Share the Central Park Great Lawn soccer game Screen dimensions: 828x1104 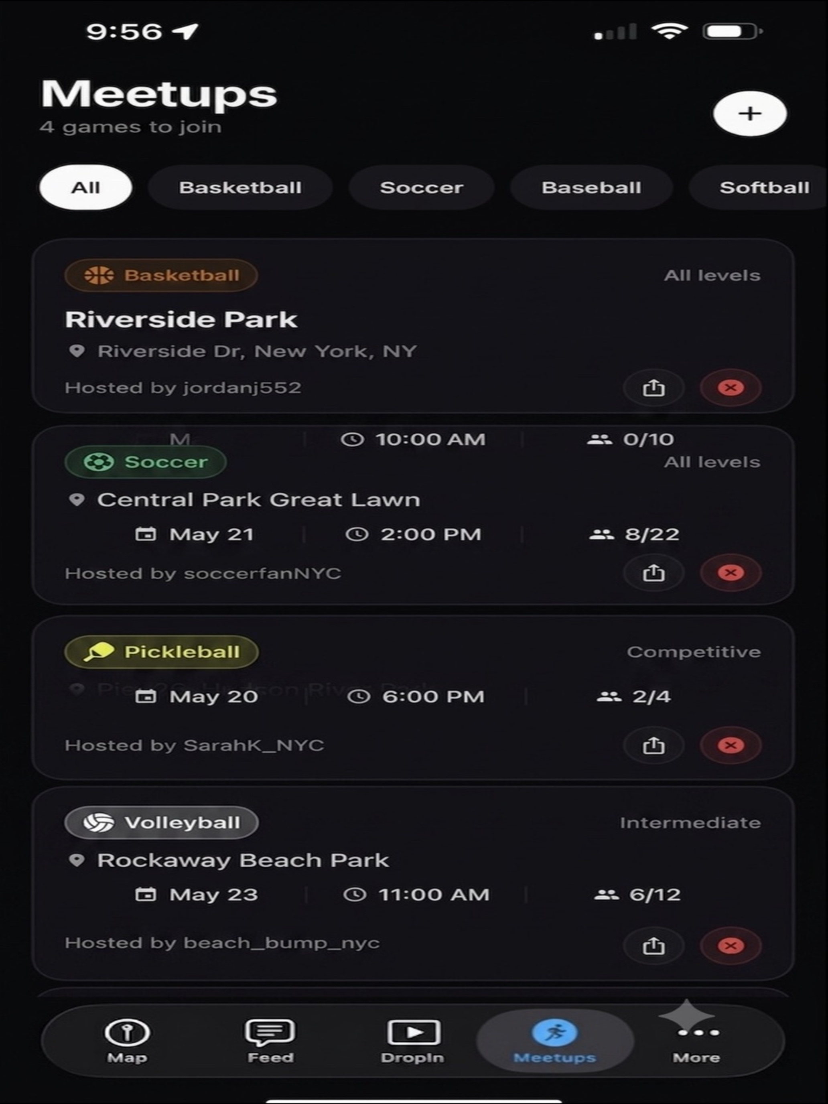click(653, 572)
